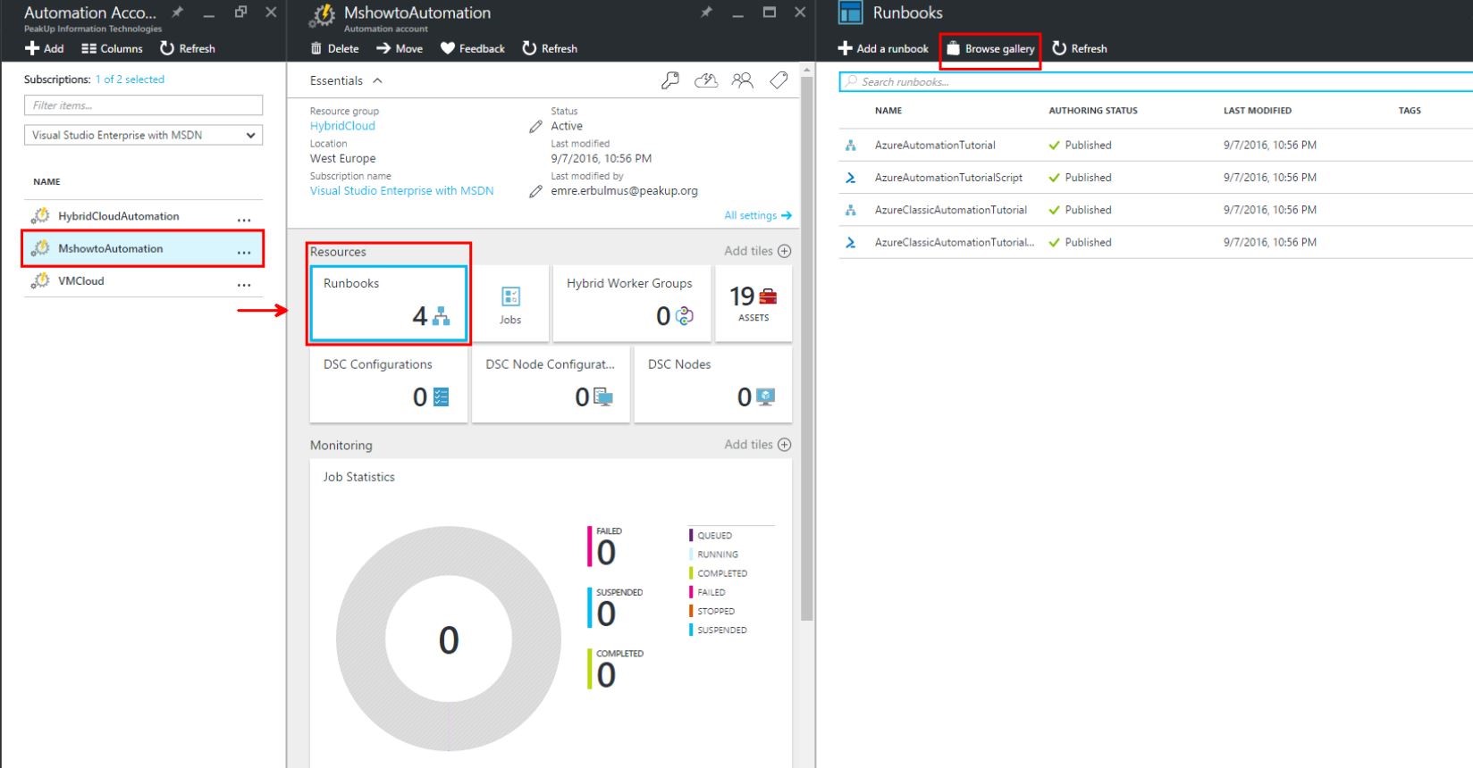Click the '1 of 2 selected' subscriptions link
The image size is (1473, 768).
point(130,79)
